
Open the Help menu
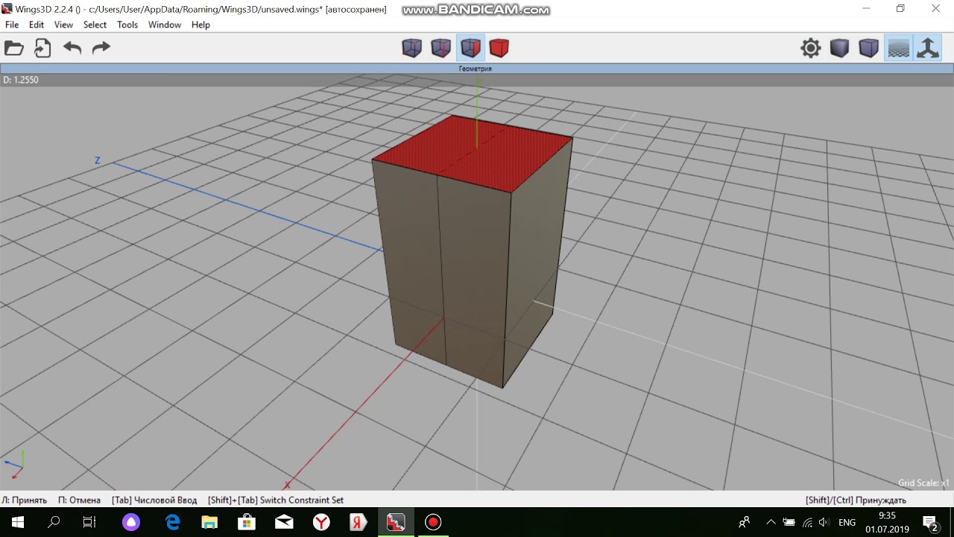point(200,25)
